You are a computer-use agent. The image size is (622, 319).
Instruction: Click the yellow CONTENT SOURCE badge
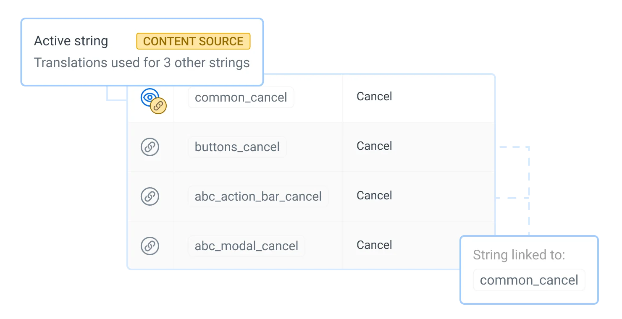click(x=193, y=41)
